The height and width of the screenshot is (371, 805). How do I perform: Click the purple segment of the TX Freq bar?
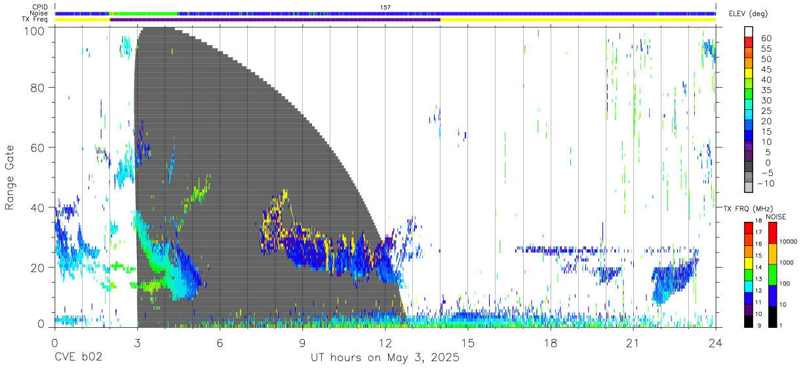tap(275, 20)
